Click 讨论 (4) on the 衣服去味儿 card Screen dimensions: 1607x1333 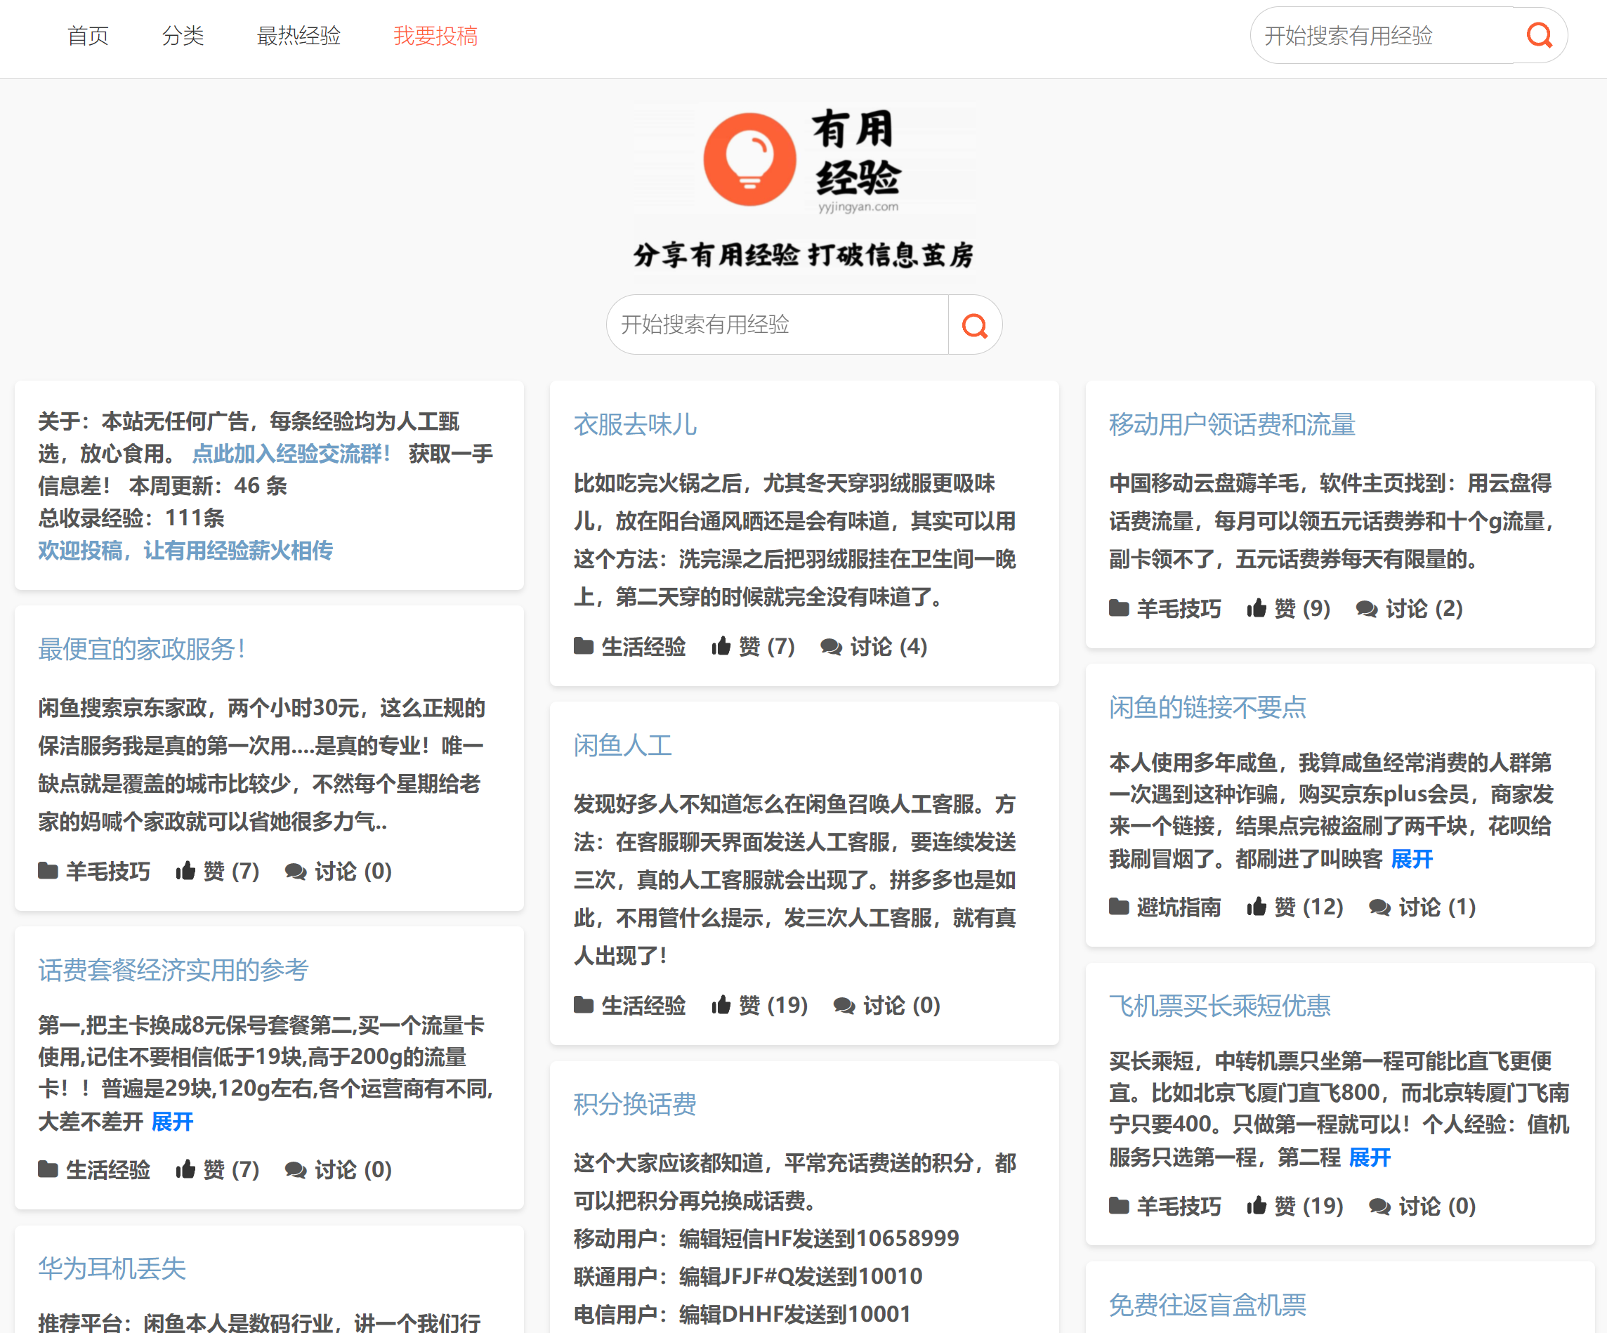tap(888, 647)
